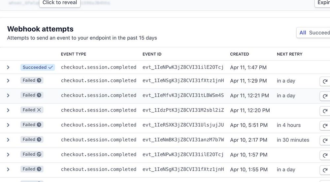
Task: Switch to the Succeeded filter tab
Action: 319,33
